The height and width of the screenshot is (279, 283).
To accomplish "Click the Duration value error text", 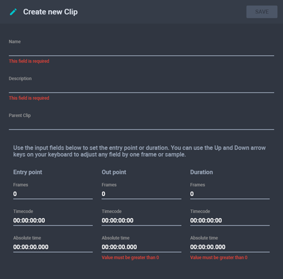I will click(x=219, y=257).
